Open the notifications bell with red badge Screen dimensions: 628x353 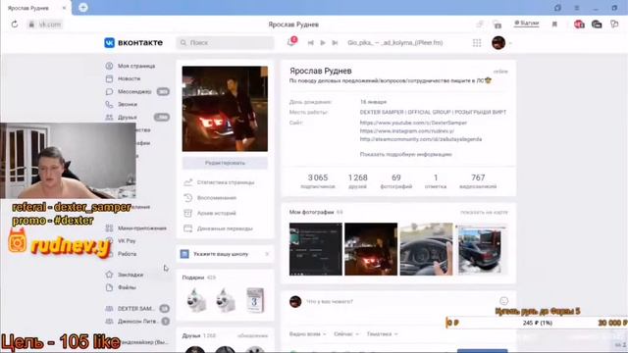coord(291,42)
